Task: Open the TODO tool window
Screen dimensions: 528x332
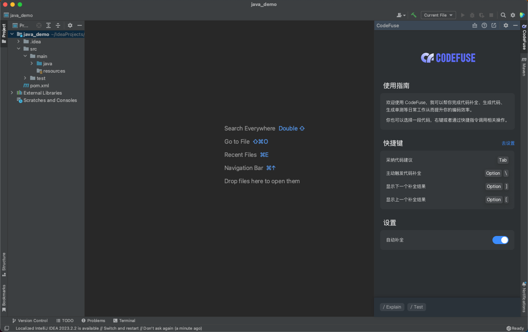Action: [65, 321]
